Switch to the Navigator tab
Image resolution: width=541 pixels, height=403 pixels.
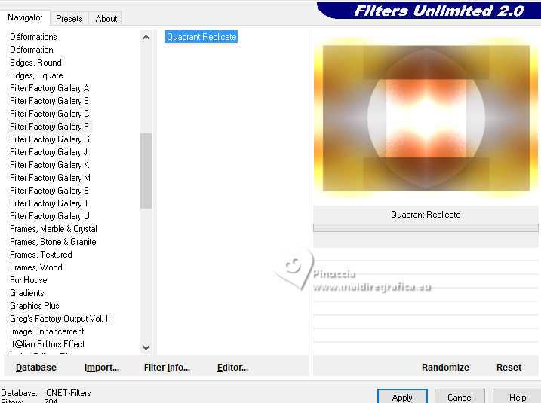pos(25,17)
